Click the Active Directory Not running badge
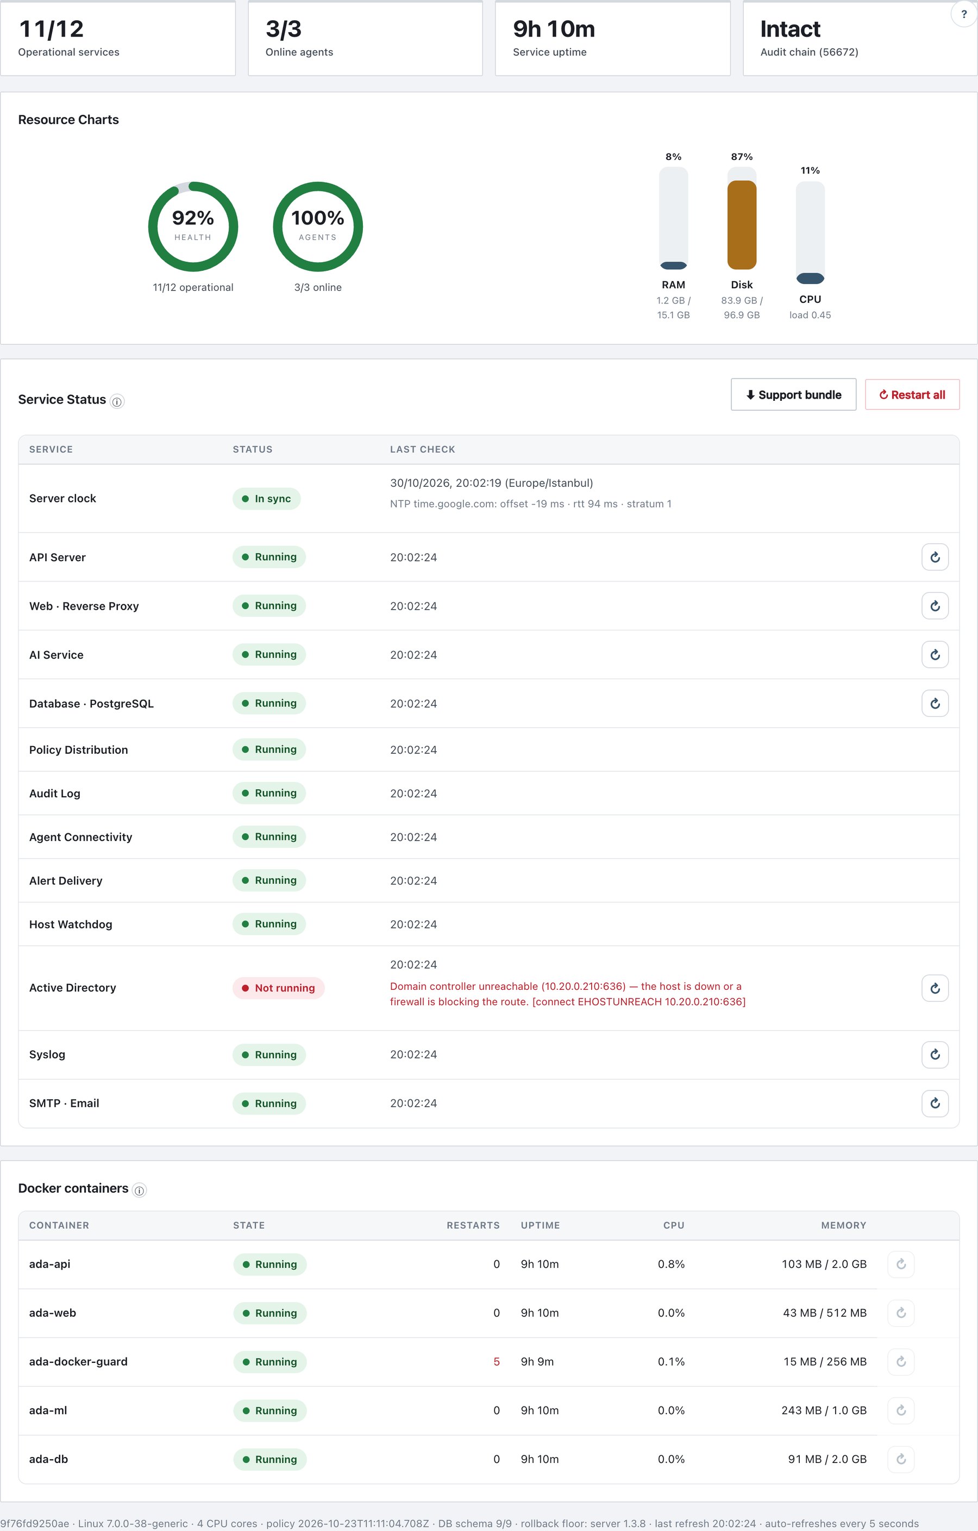Viewport: 978px width, 1531px height. tap(278, 988)
